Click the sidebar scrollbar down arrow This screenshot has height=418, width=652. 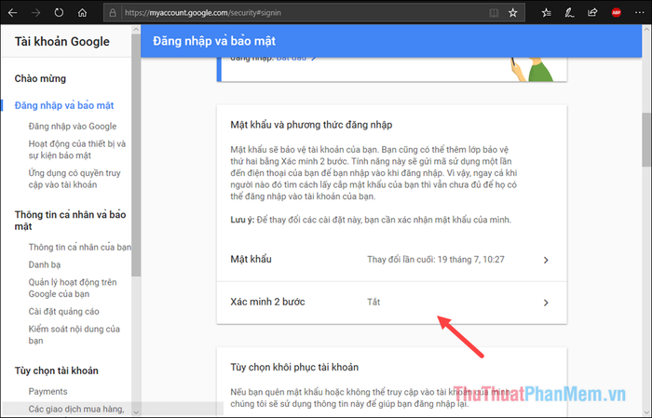tap(136, 412)
